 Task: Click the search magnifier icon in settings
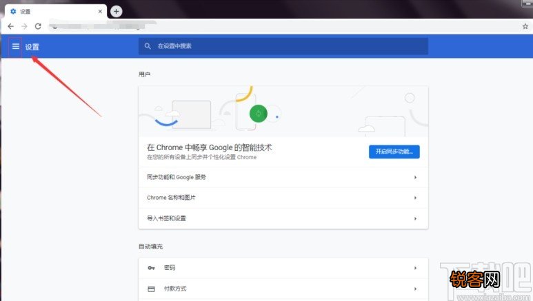(x=148, y=46)
